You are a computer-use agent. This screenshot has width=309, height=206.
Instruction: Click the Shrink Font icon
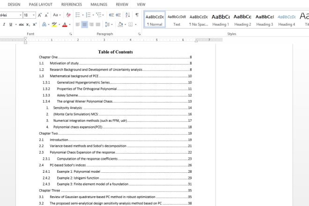point(46,15)
